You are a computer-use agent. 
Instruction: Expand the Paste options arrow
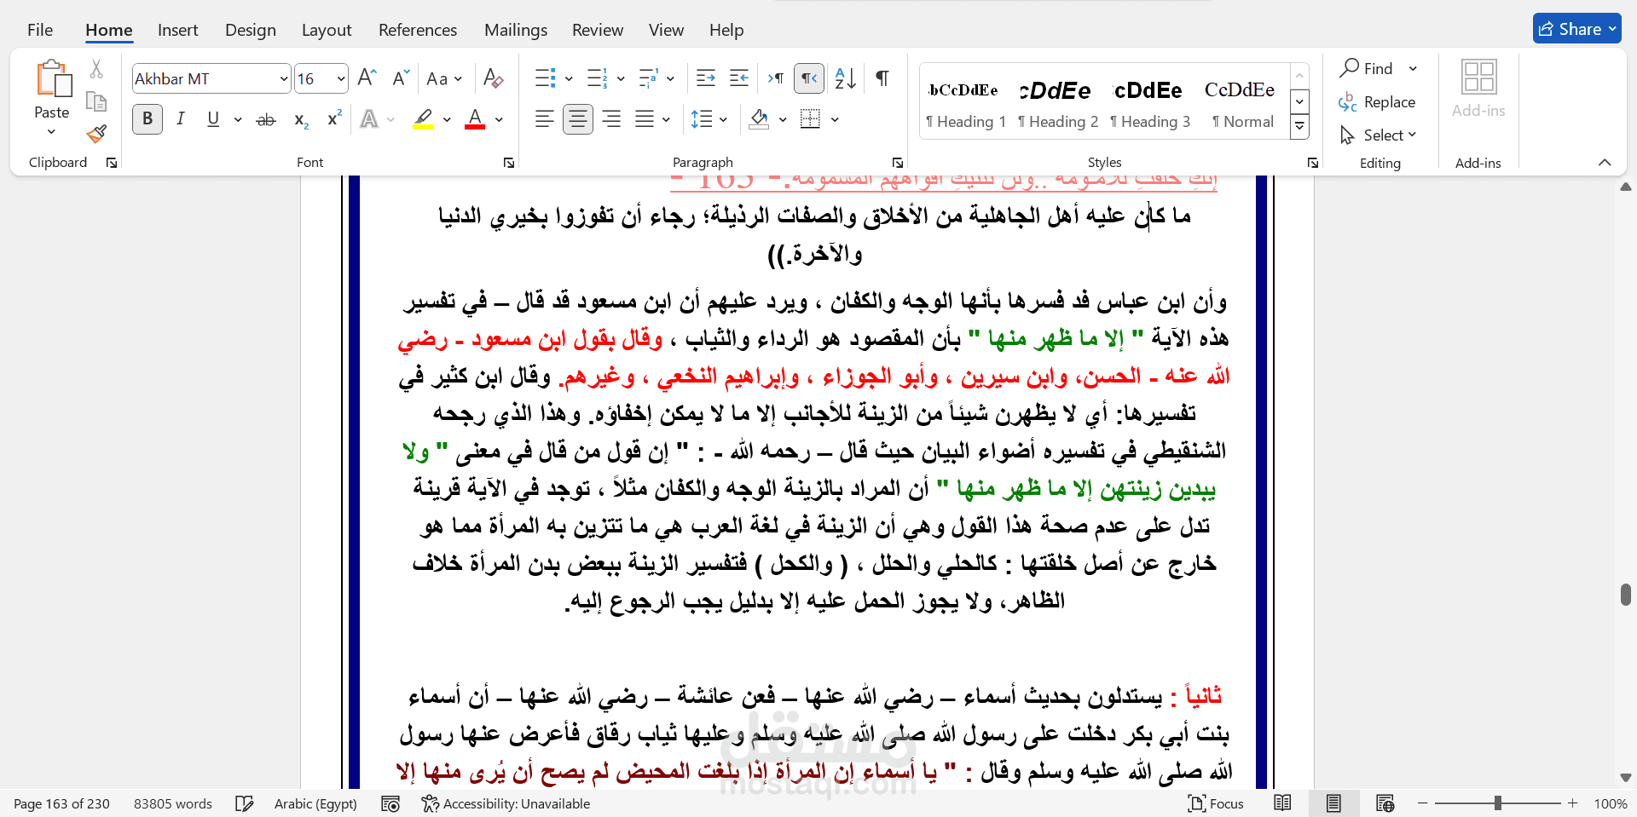click(x=51, y=131)
